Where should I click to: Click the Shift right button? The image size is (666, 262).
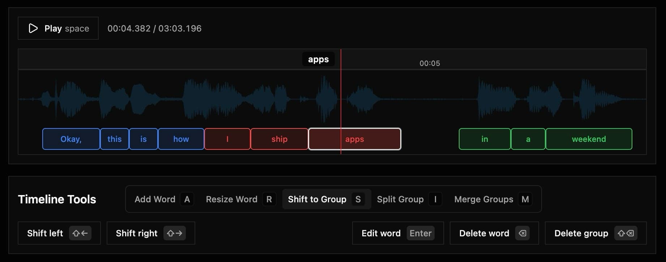click(x=151, y=233)
